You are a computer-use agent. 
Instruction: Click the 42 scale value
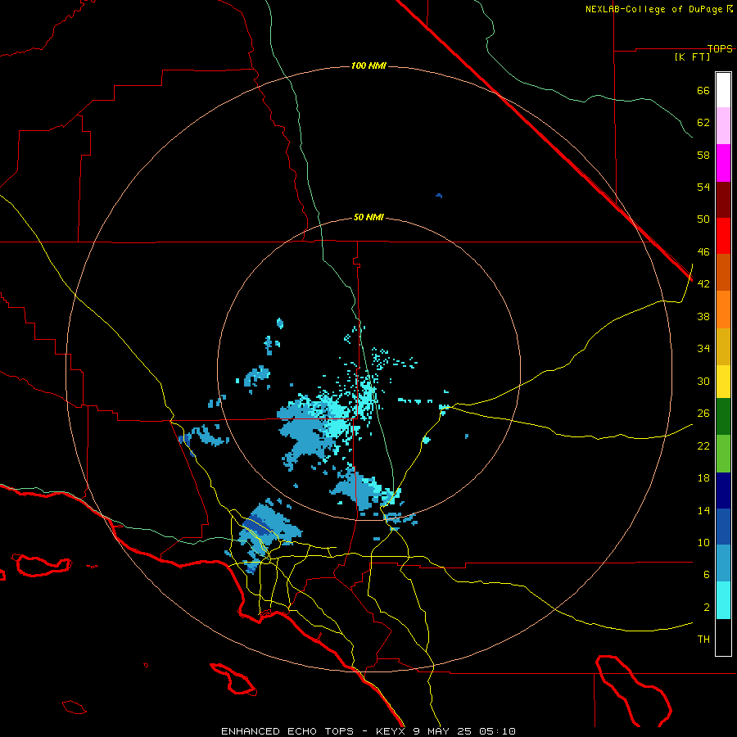[x=703, y=284]
